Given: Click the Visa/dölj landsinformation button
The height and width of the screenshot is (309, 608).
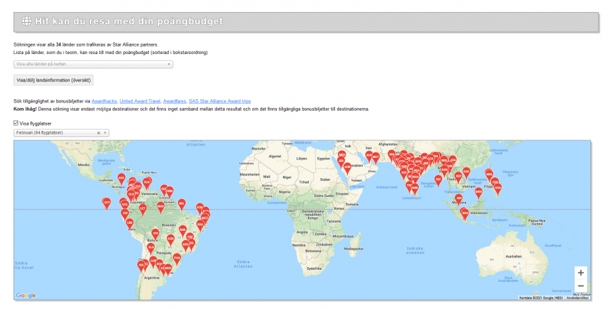Looking at the screenshot, I should [53, 80].
